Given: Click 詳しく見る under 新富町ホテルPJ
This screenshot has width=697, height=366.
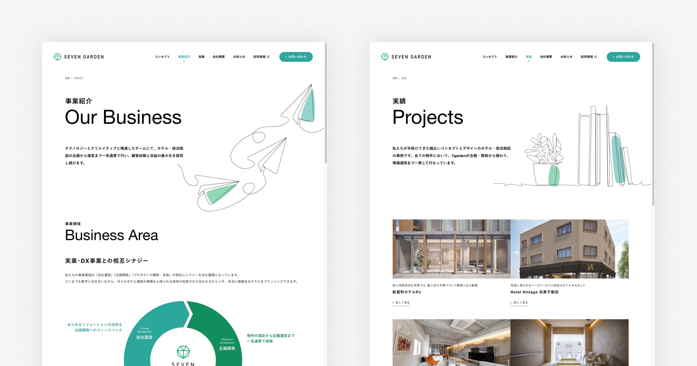Looking at the screenshot, I should pos(402,303).
